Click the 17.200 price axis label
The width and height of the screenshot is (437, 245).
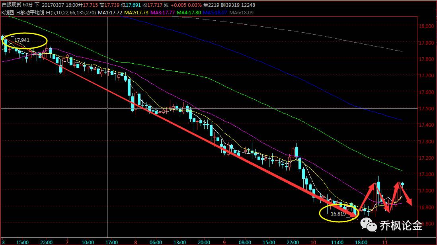[x=426, y=158]
